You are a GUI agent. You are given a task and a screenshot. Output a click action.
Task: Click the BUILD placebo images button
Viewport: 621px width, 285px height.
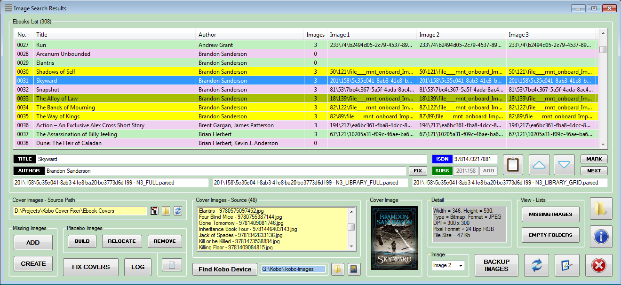click(82, 241)
